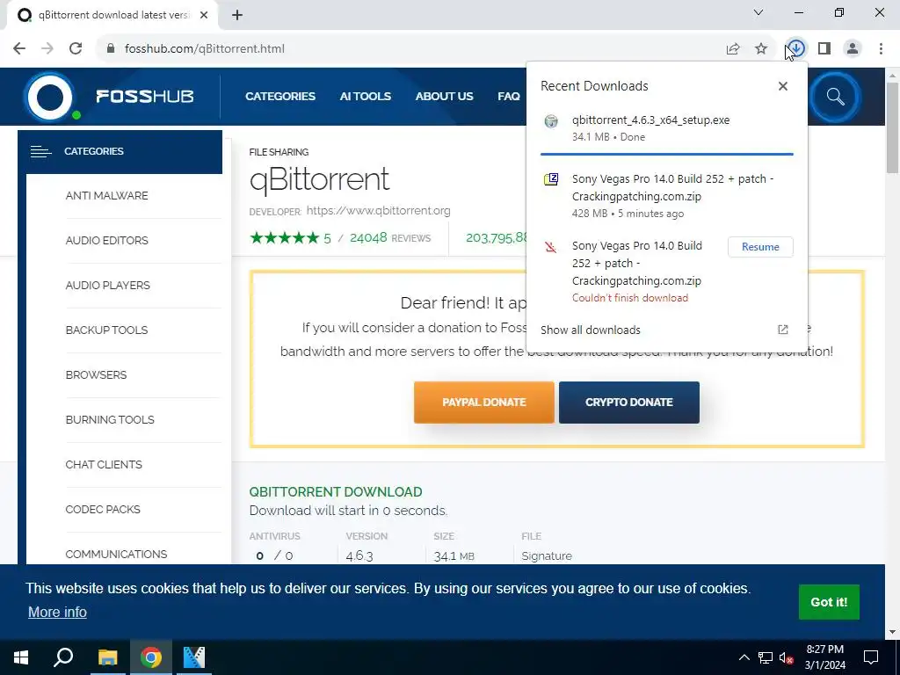
Task: Reload the fosshub page
Action: pyautogui.click(x=76, y=49)
